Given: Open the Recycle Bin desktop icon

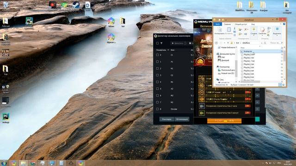Looking at the screenshot, I should coord(6,5).
